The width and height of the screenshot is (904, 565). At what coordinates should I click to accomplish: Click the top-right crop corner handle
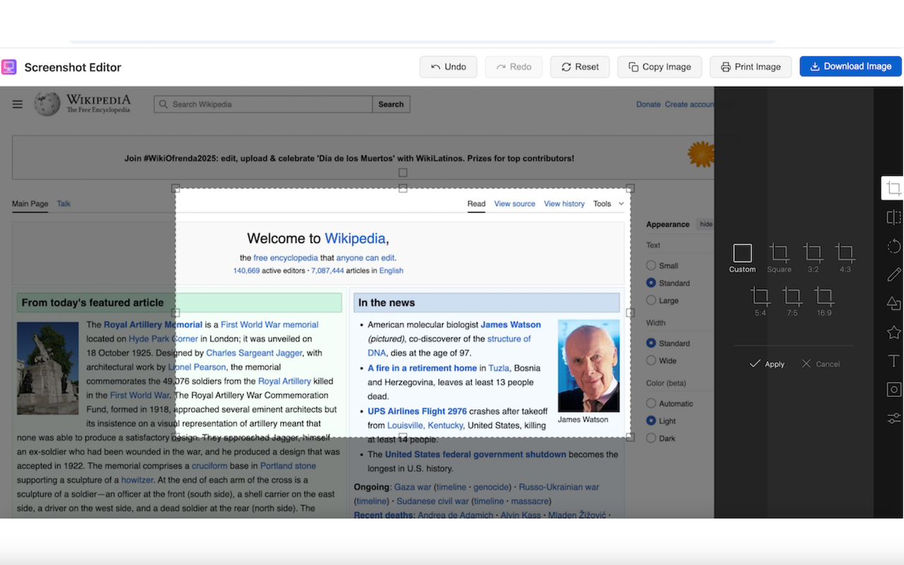(631, 189)
